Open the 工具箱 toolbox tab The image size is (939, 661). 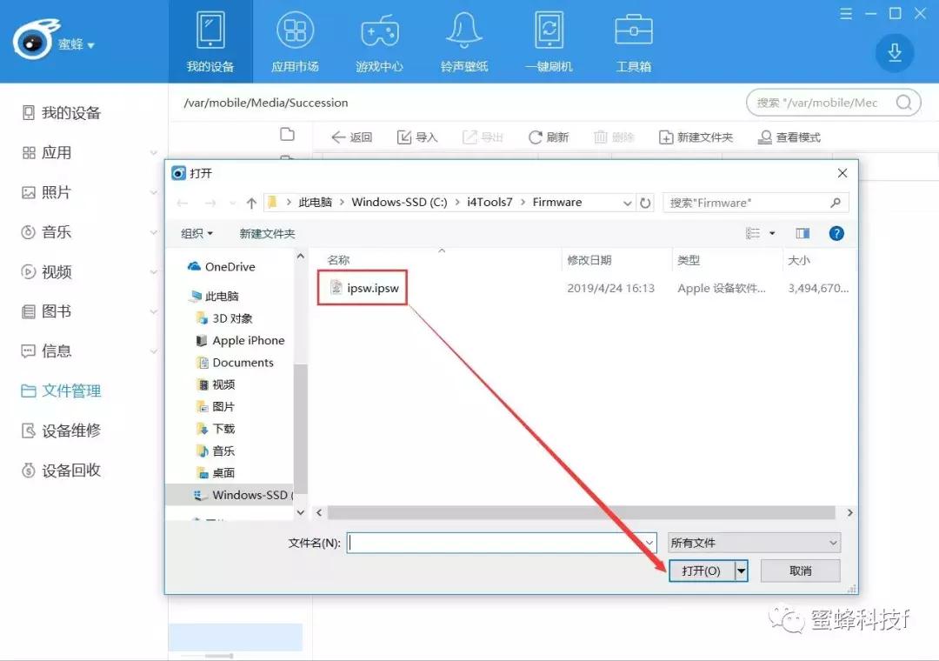coord(634,42)
